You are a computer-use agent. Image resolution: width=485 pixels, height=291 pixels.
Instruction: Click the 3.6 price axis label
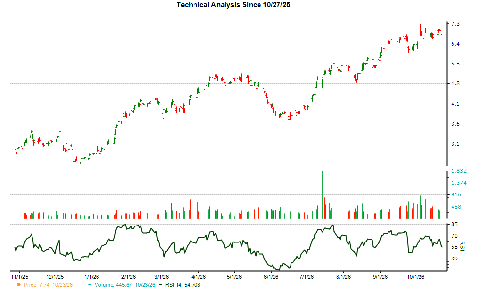pyautogui.click(x=455, y=124)
